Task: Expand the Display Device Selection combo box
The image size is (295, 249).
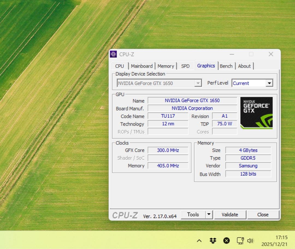Action: point(198,83)
